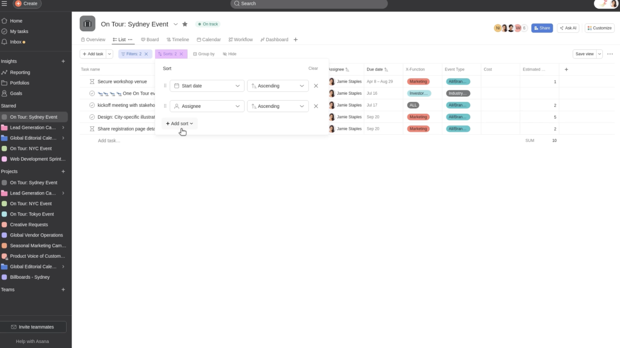Open Goals from the sidebar
Viewport: 620px width, 348px height.
click(15, 93)
